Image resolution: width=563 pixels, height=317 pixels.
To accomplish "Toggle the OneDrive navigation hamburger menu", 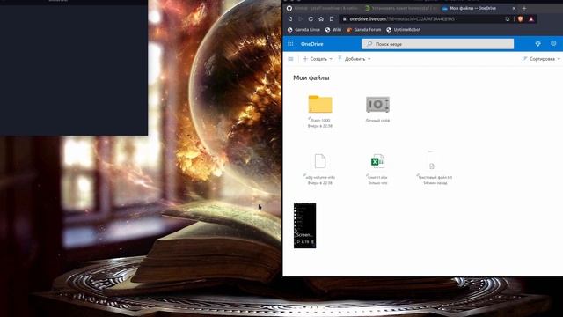I will click(290, 59).
